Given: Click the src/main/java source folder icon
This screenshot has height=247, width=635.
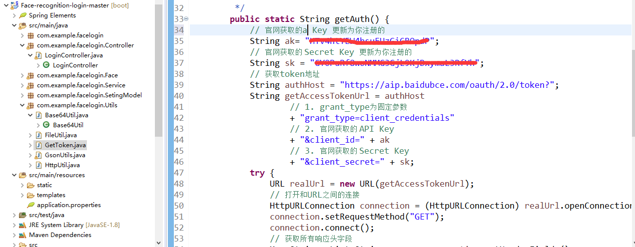Looking at the screenshot, I should 22,25.
